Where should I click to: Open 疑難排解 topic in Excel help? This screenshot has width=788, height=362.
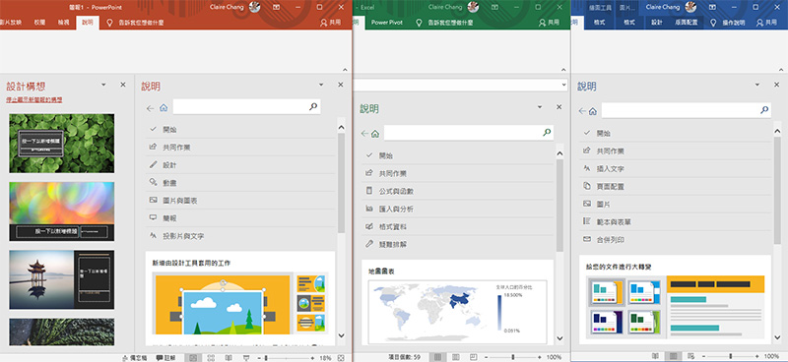point(458,245)
